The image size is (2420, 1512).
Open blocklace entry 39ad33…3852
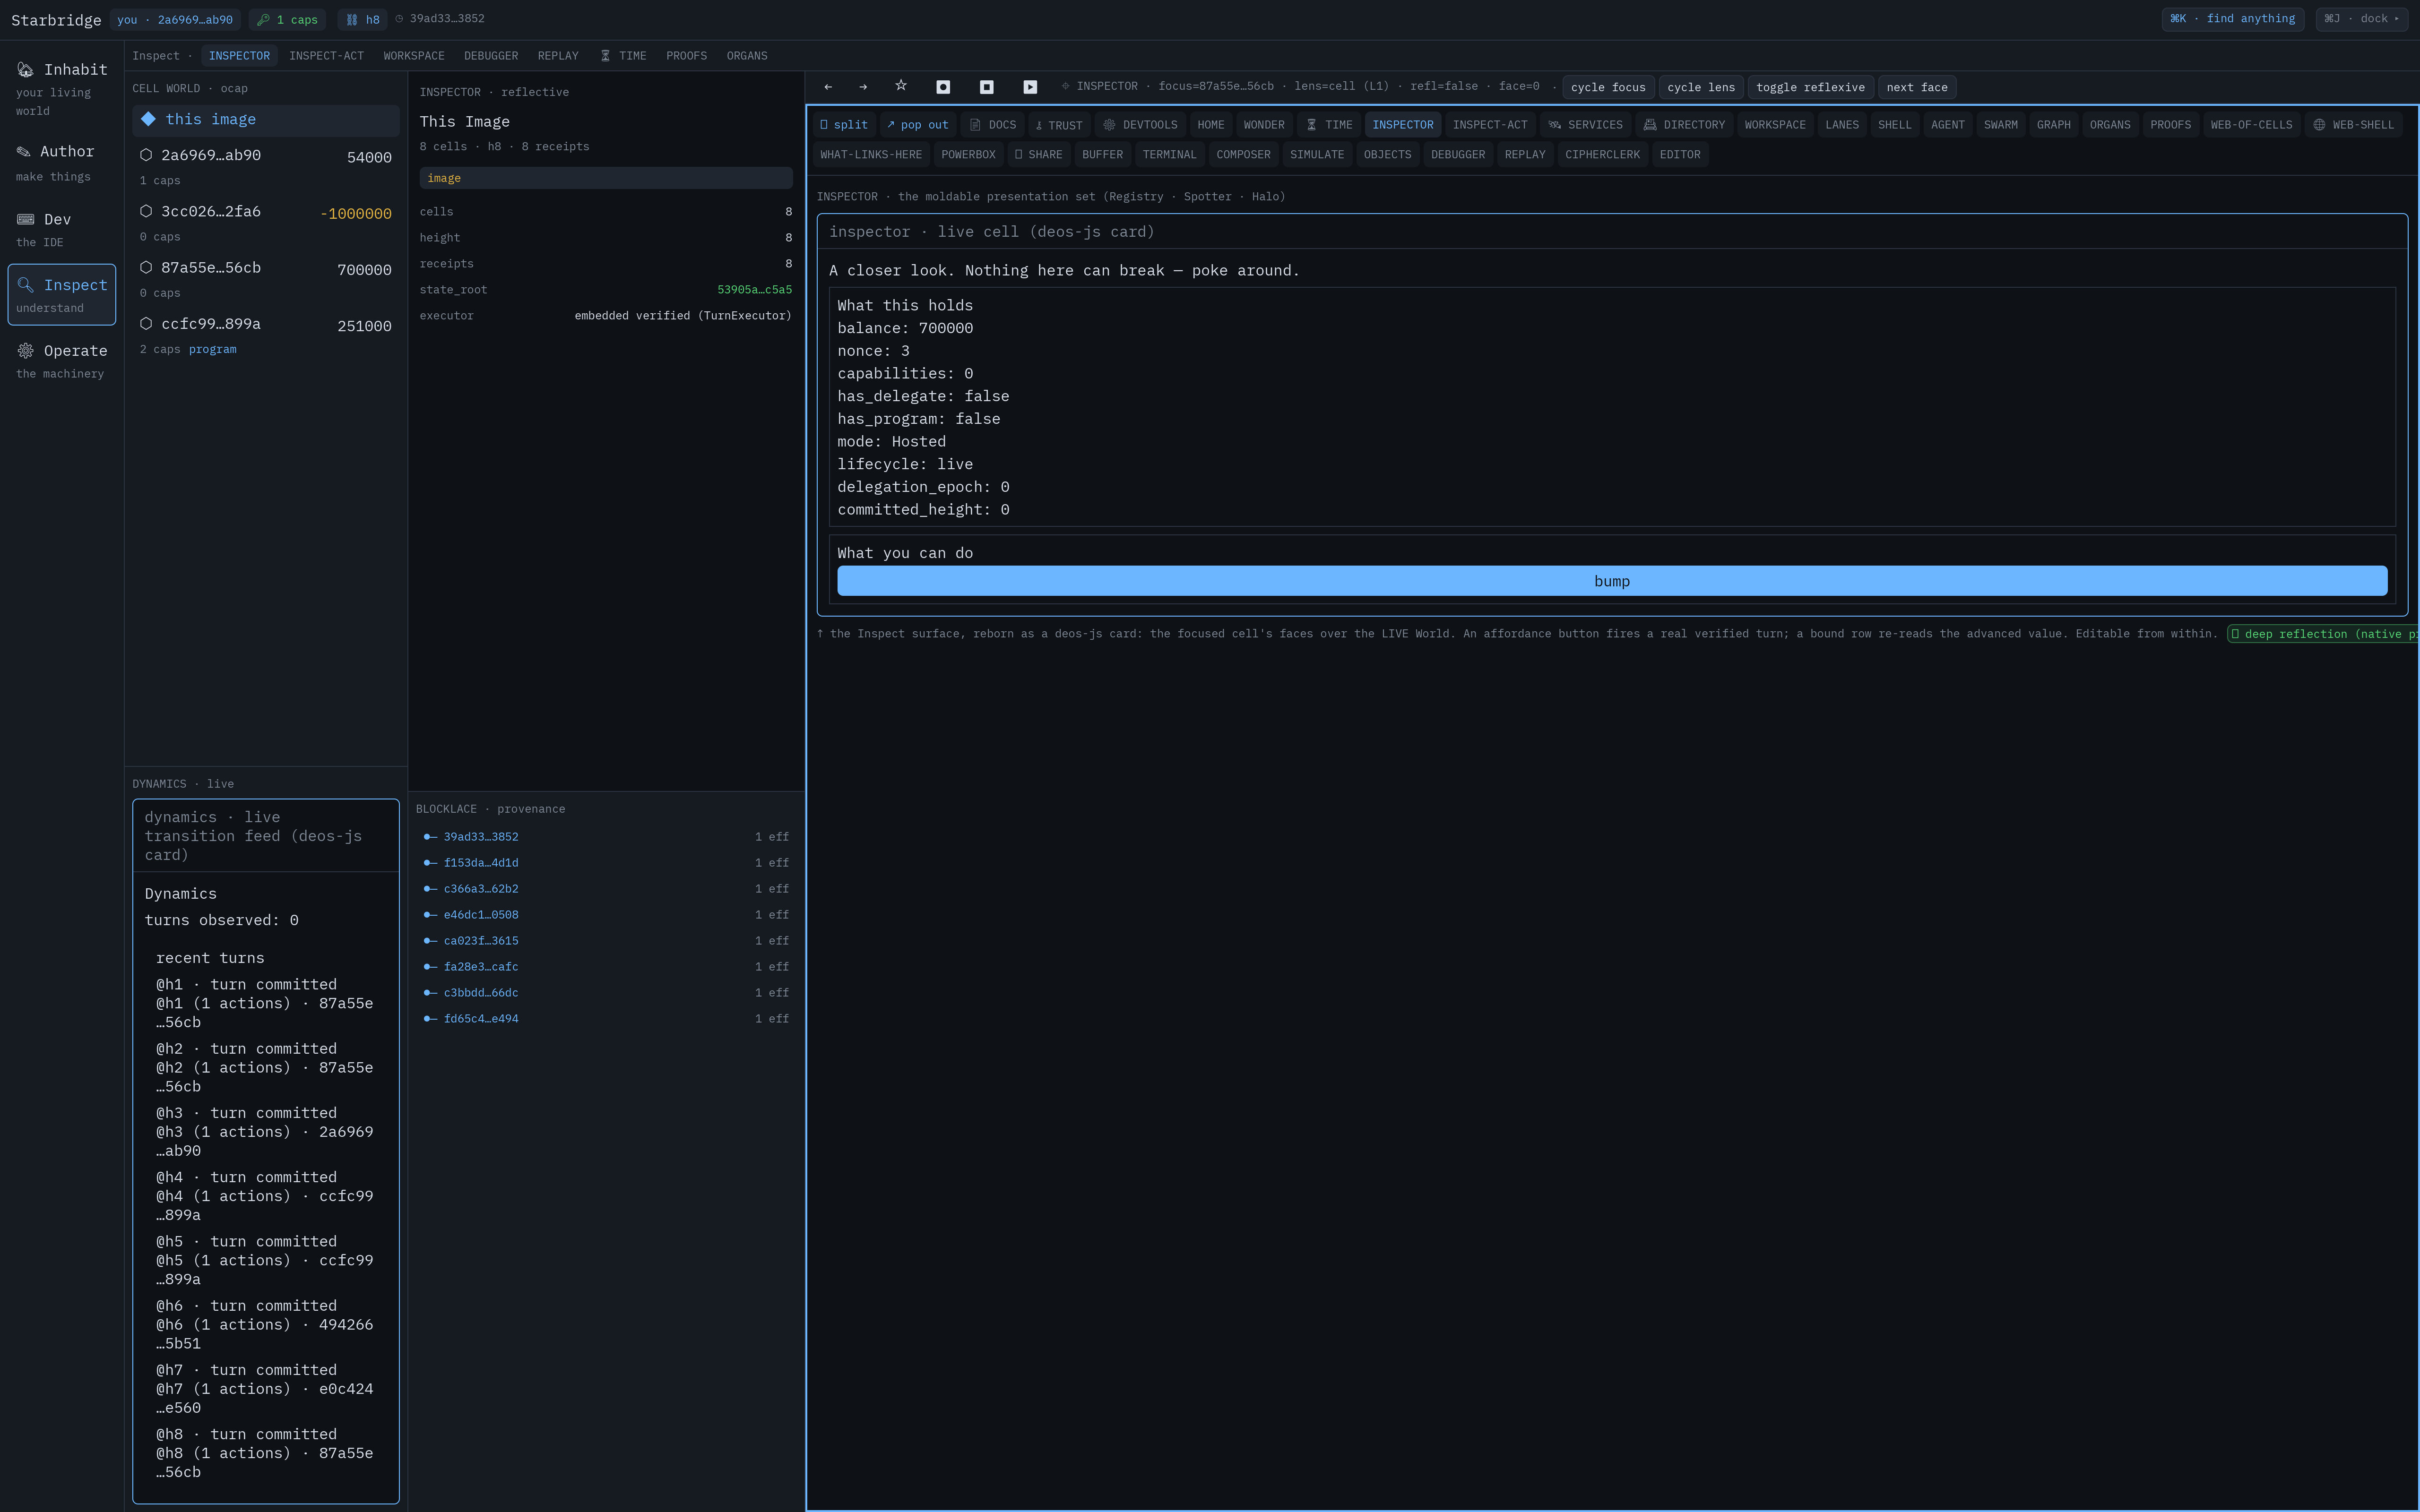(606, 837)
